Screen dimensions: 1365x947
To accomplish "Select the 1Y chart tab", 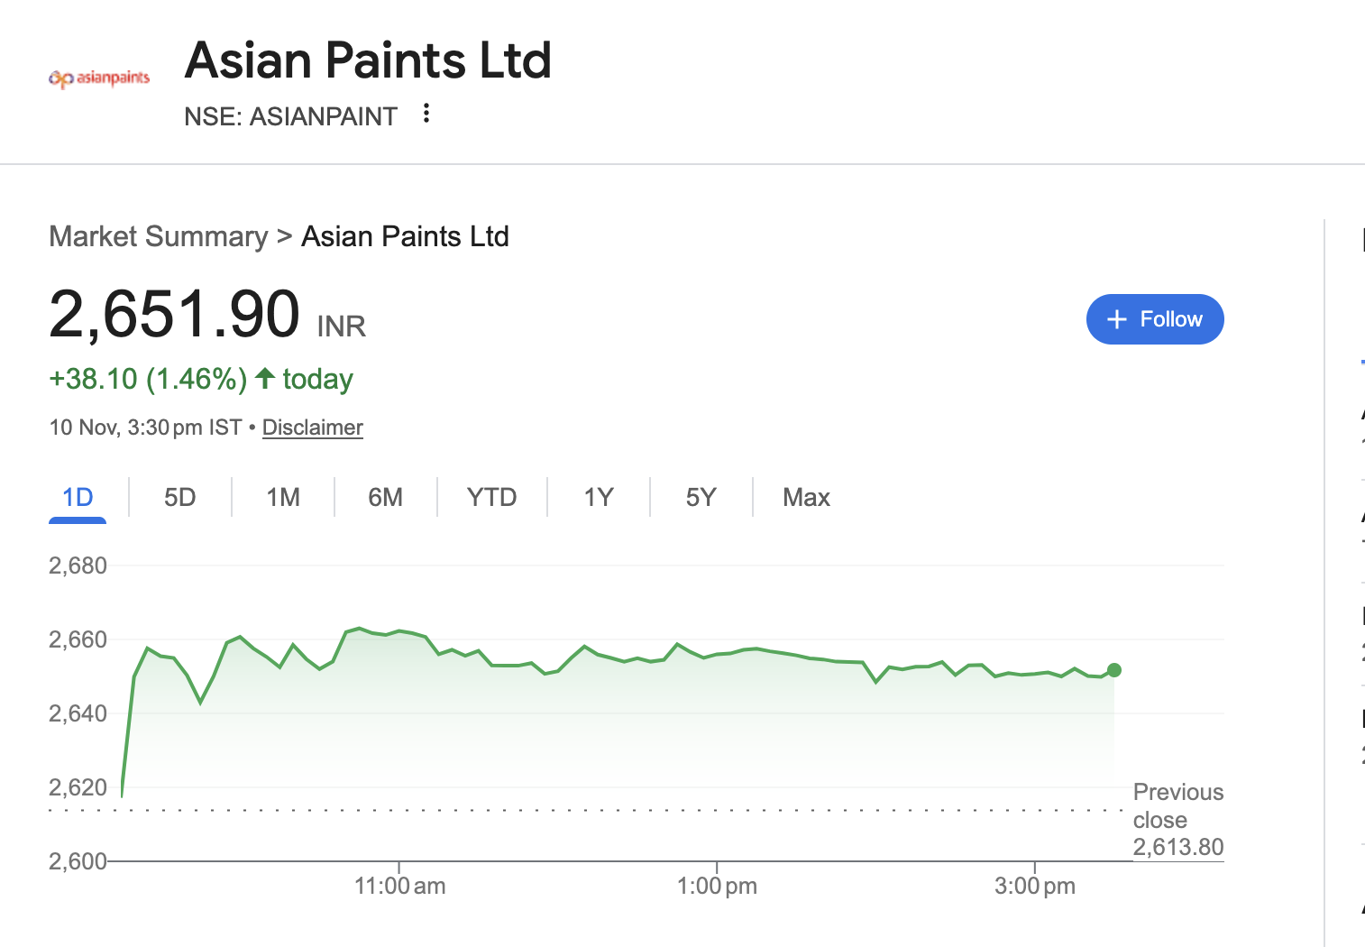I will tap(598, 497).
